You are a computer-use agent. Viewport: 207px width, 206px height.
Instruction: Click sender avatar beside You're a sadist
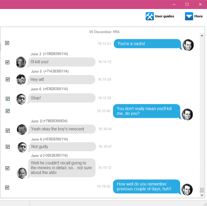pos(188,45)
